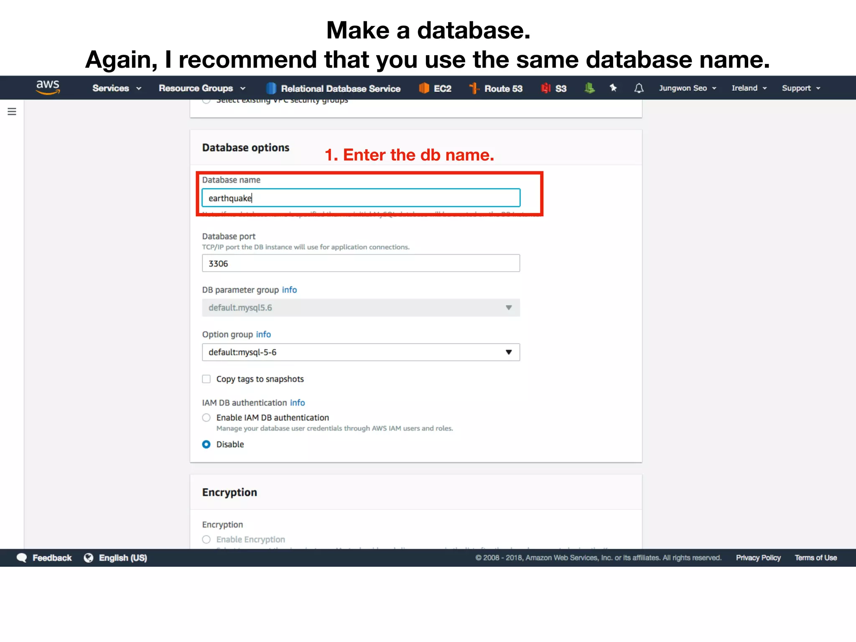
Task: Open the Terms of Use link
Action: point(815,558)
